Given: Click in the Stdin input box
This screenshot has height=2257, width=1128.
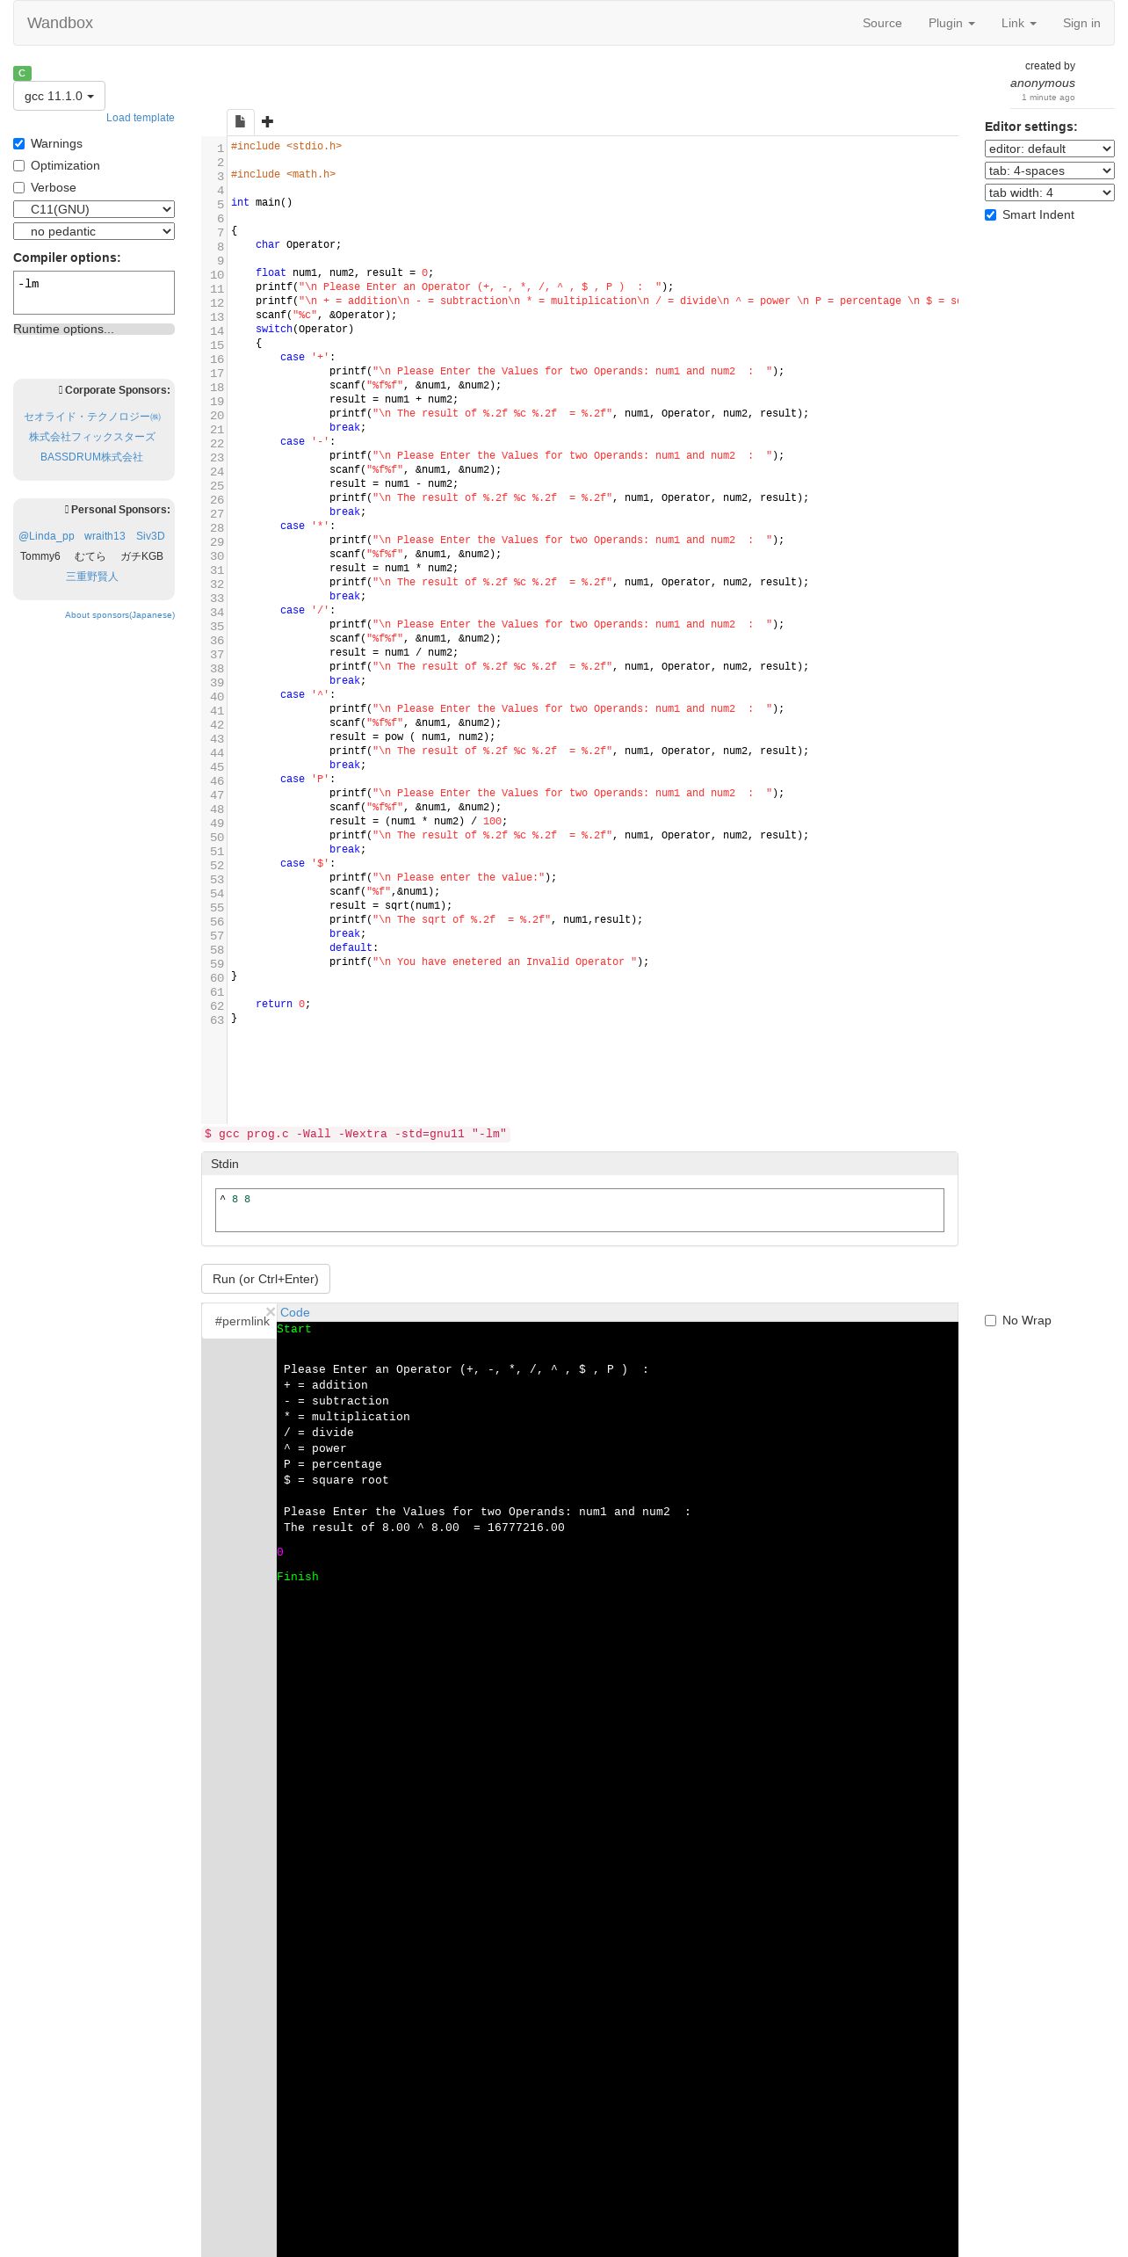Looking at the screenshot, I should coord(580,1210).
